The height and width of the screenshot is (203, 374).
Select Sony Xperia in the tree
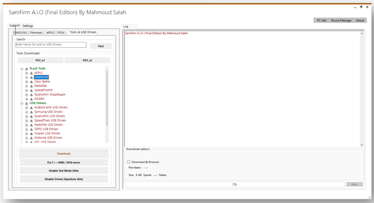pos(42,82)
